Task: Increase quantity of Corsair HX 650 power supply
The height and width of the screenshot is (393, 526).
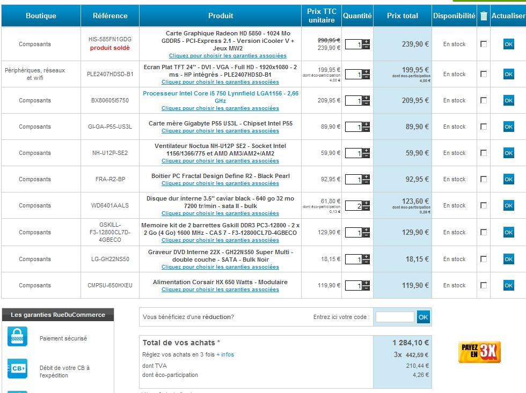Action: (366, 283)
